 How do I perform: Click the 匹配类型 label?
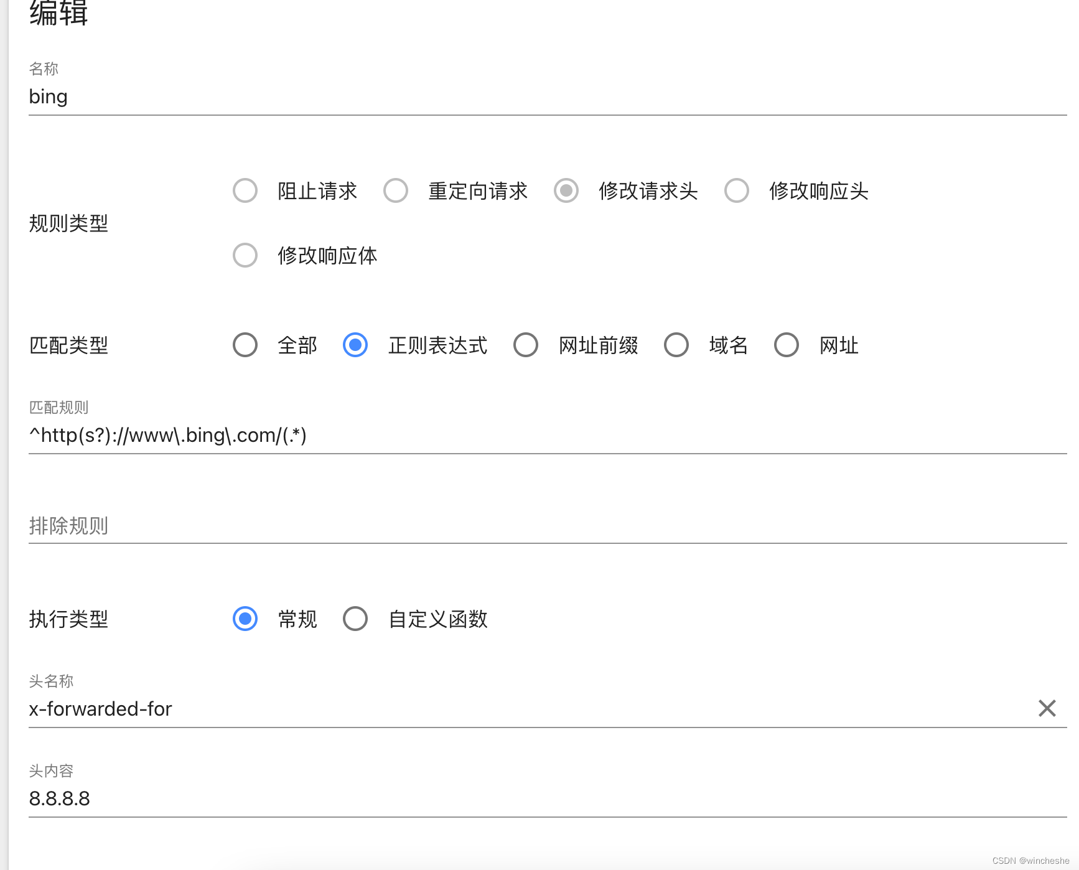pyautogui.click(x=68, y=345)
